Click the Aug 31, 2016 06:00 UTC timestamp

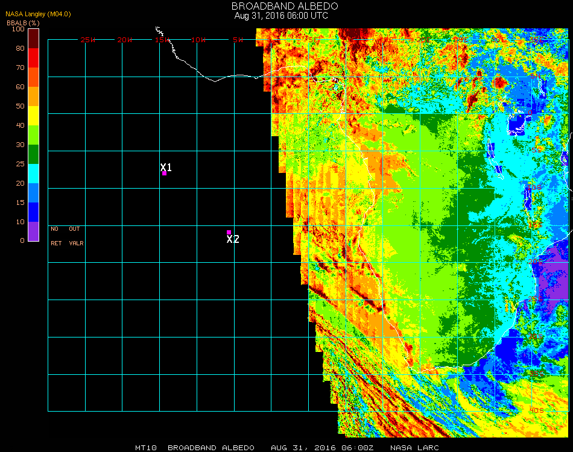pyautogui.click(x=281, y=16)
